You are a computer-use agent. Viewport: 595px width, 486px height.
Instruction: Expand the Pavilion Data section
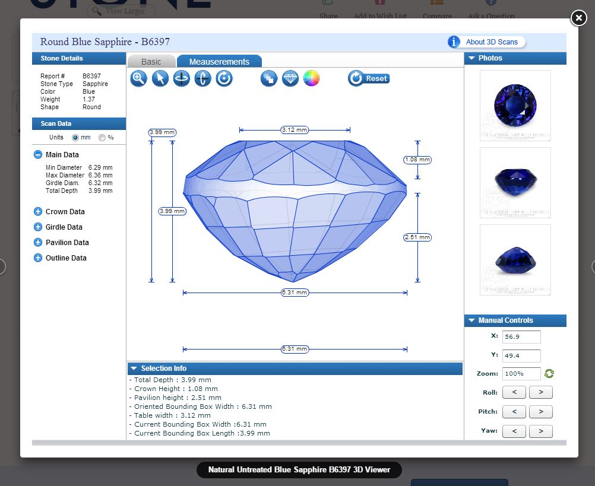tap(38, 243)
